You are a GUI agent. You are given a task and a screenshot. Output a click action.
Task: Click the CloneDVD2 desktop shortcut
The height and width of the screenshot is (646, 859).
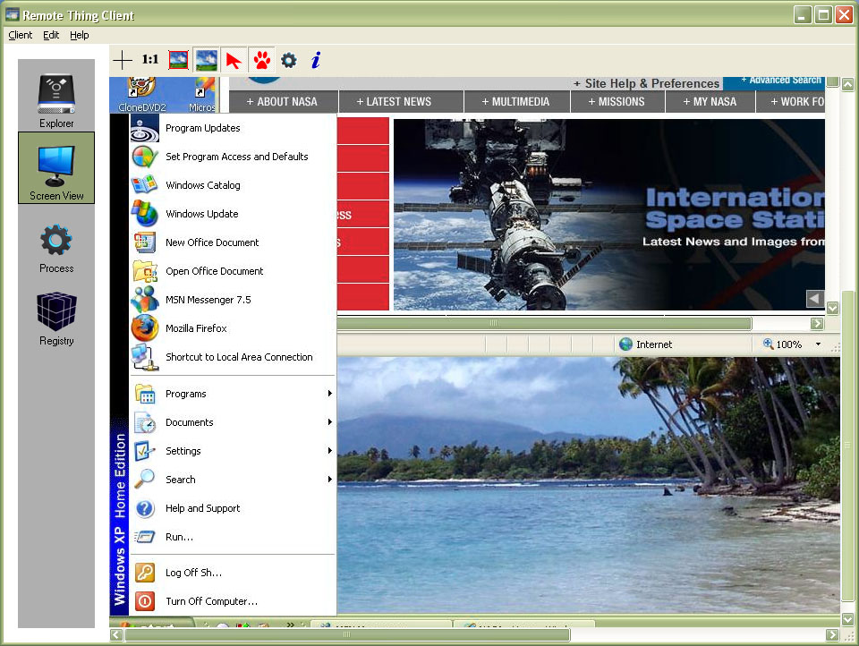(142, 95)
